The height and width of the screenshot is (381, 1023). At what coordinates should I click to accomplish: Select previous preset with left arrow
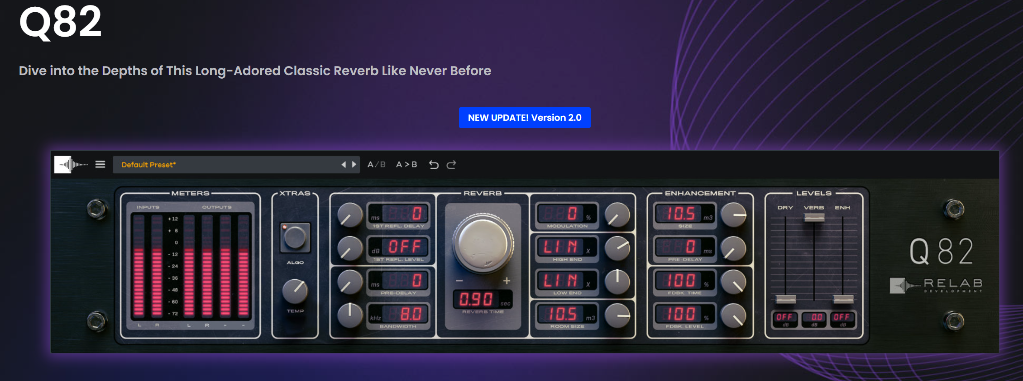coord(344,165)
